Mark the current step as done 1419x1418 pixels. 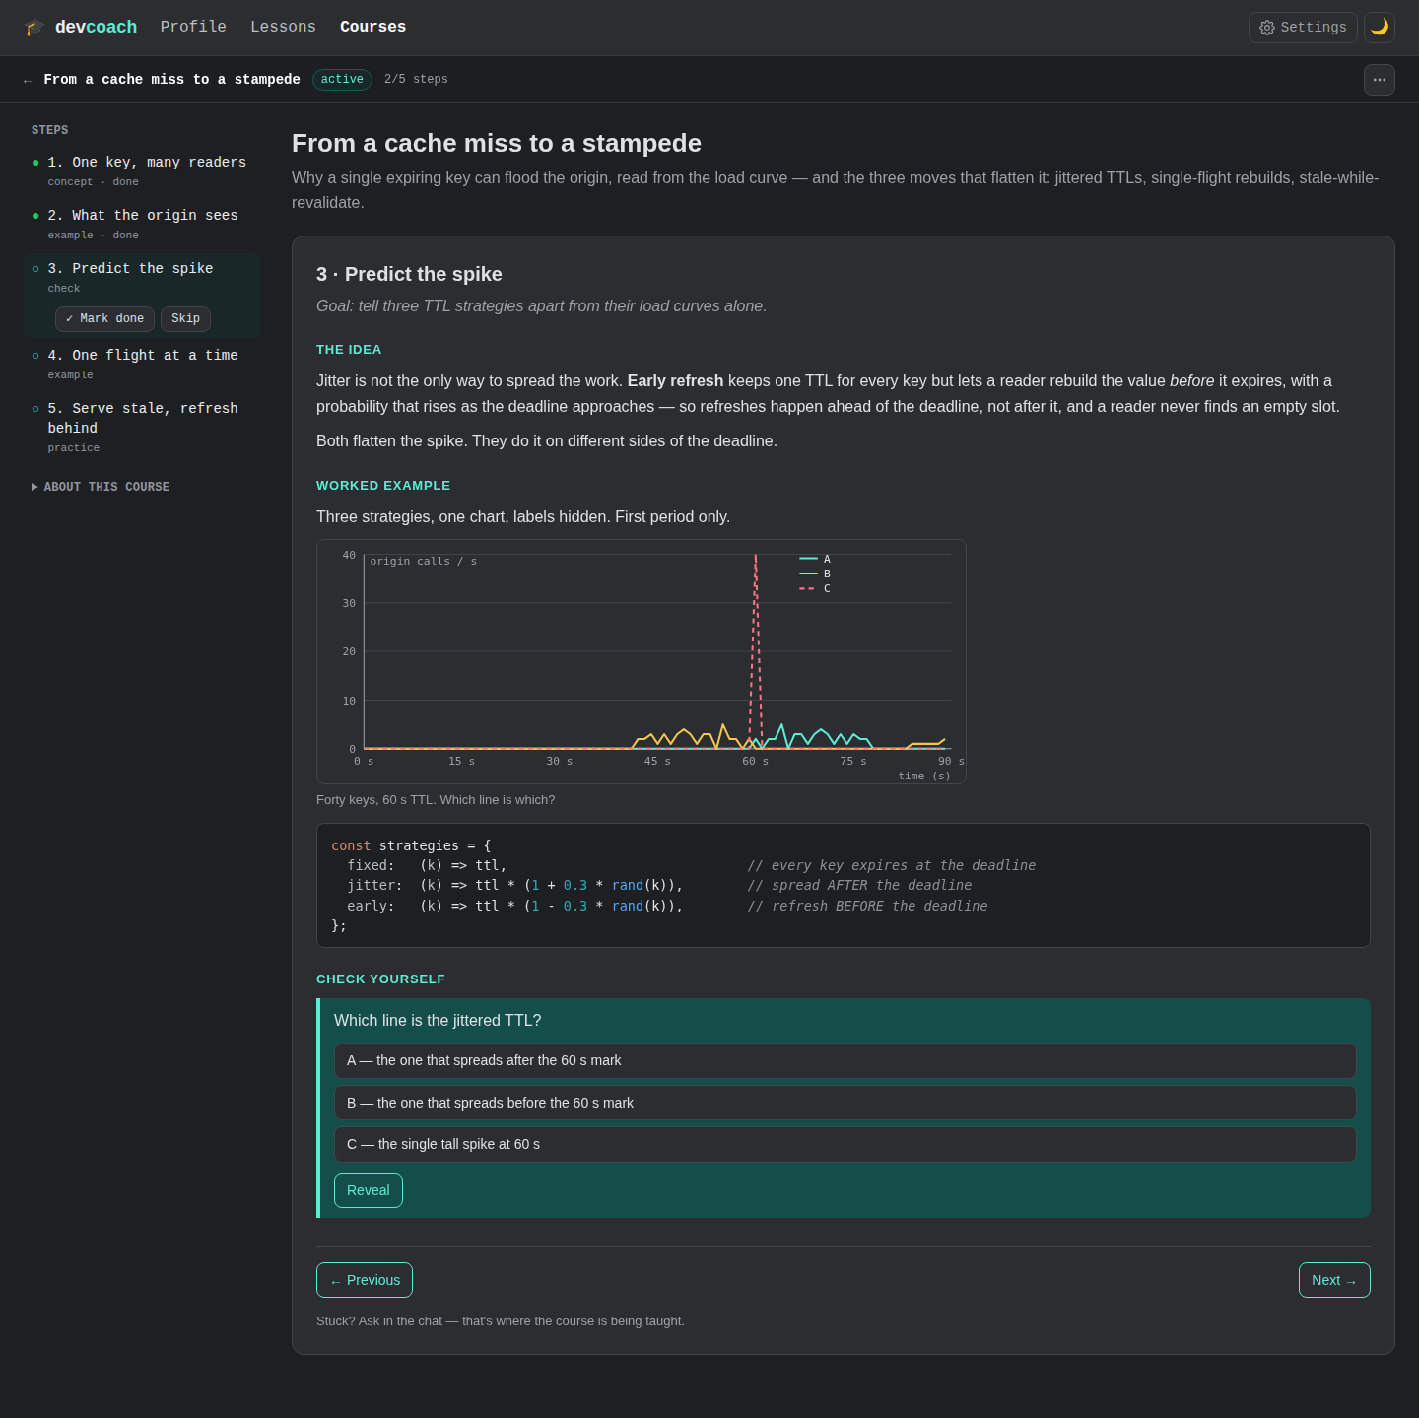tap(104, 319)
